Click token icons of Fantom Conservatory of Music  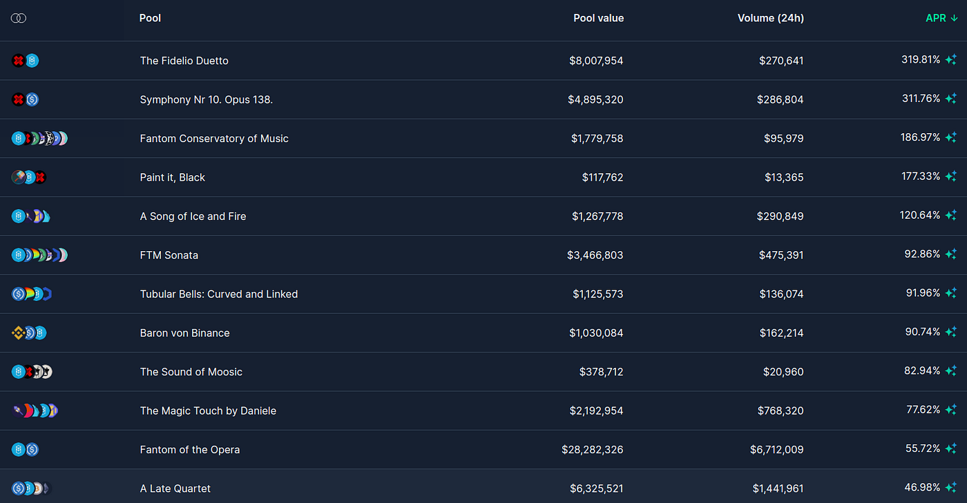pyautogui.click(x=39, y=139)
